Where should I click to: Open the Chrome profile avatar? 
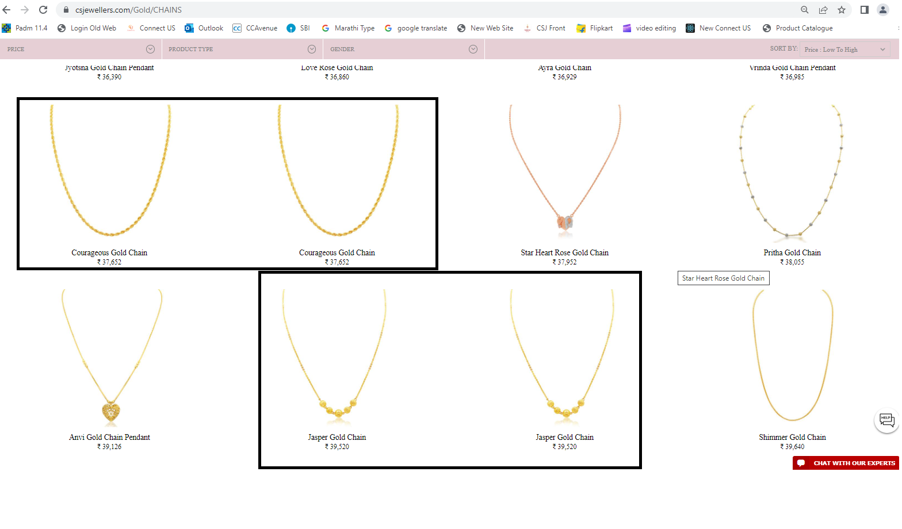[883, 10]
